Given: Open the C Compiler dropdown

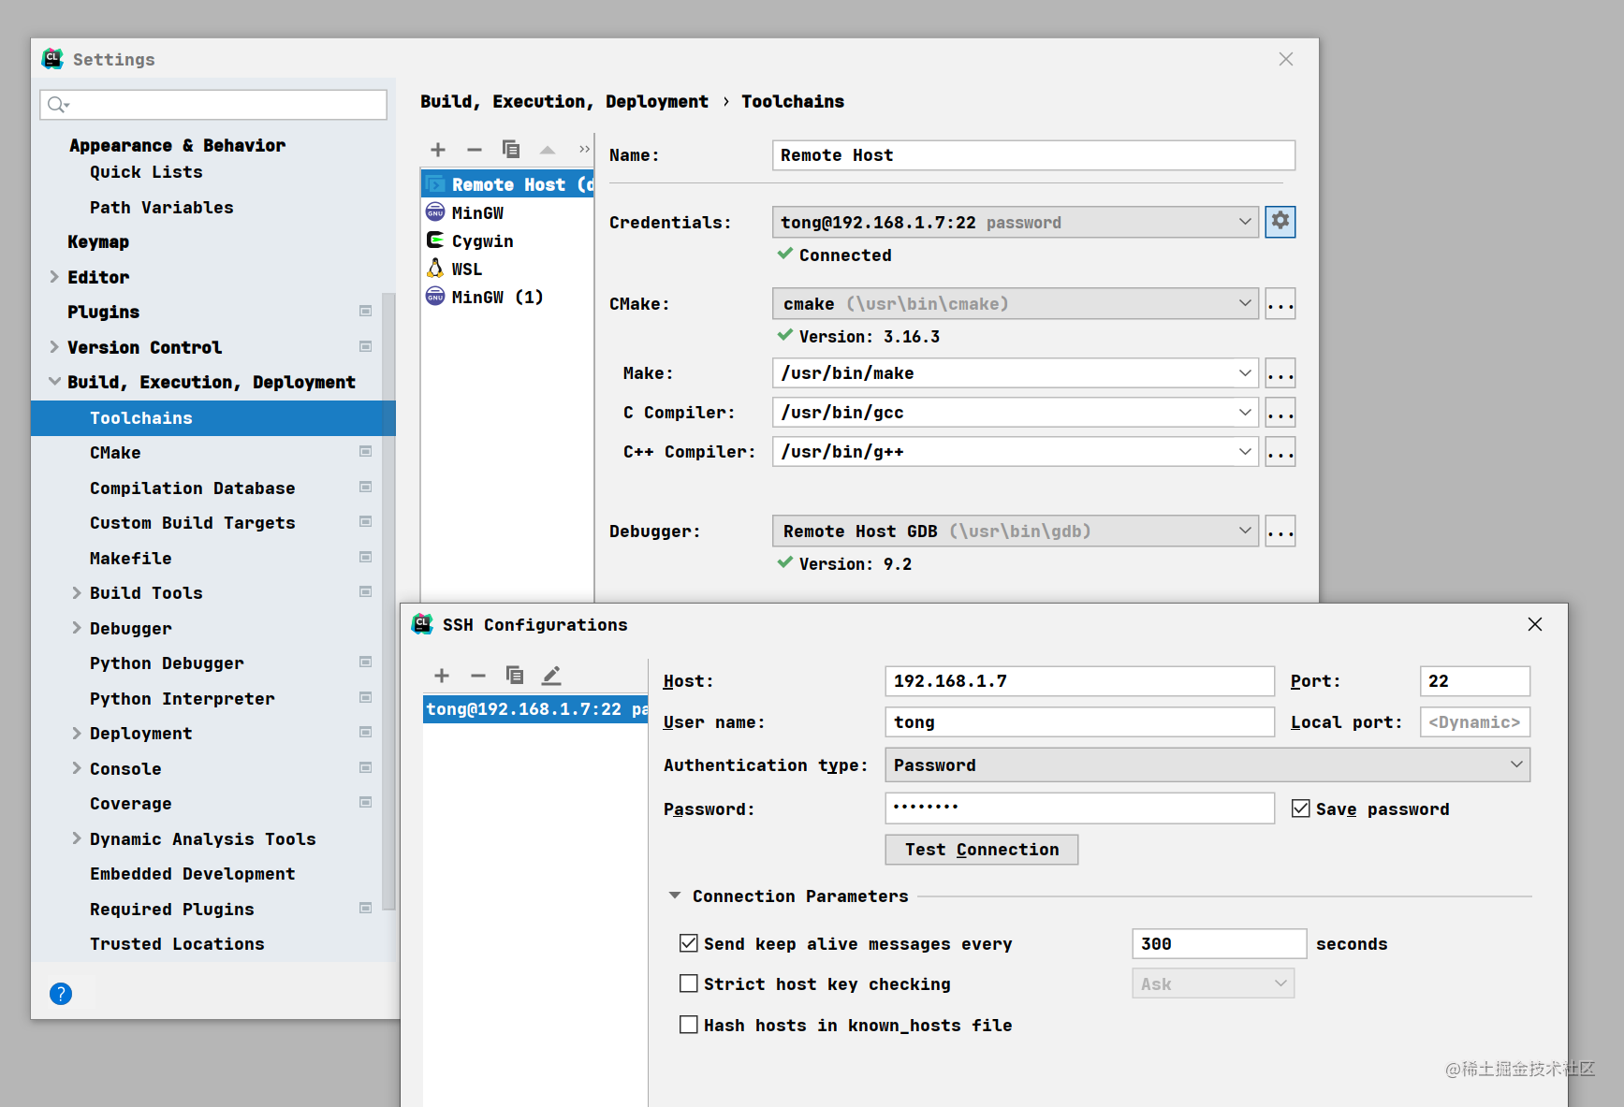Looking at the screenshot, I should [1245, 412].
